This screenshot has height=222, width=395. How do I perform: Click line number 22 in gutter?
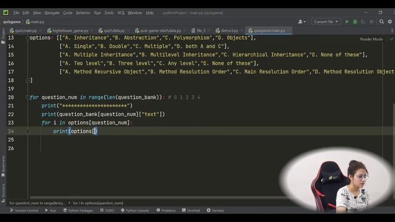coord(11,114)
